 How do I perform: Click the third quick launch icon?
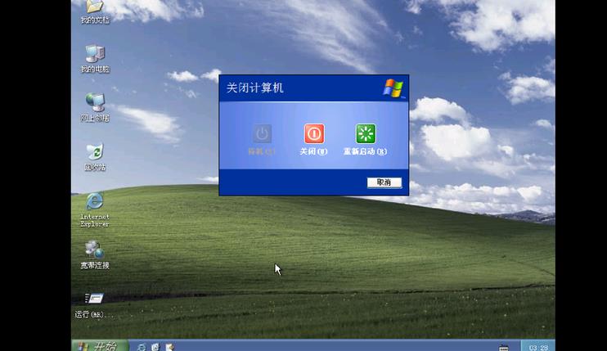tap(170, 347)
